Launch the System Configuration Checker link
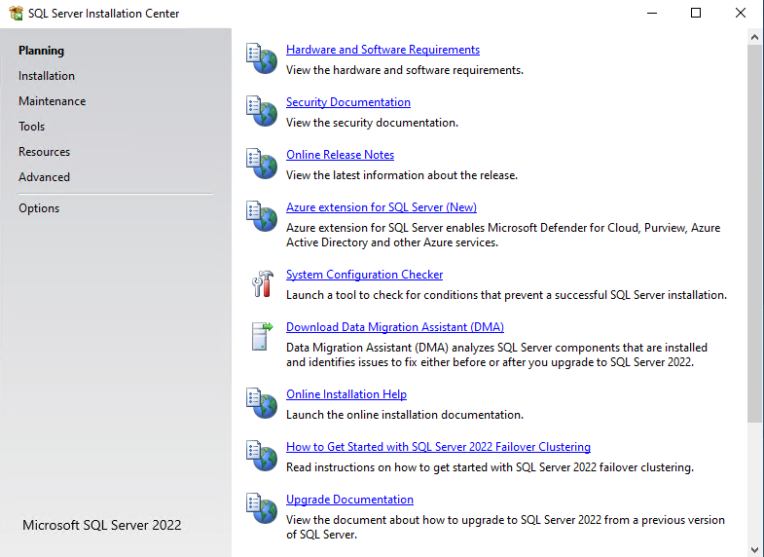Screen dimensions: 764x557 coord(364,275)
